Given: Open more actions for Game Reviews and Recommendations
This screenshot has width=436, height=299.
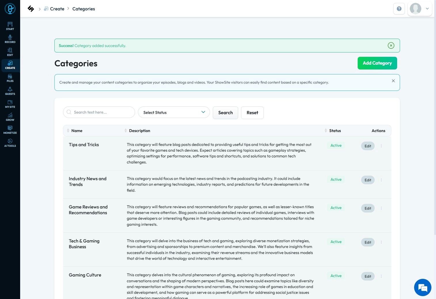Looking at the screenshot, I should pyautogui.click(x=381, y=208).
